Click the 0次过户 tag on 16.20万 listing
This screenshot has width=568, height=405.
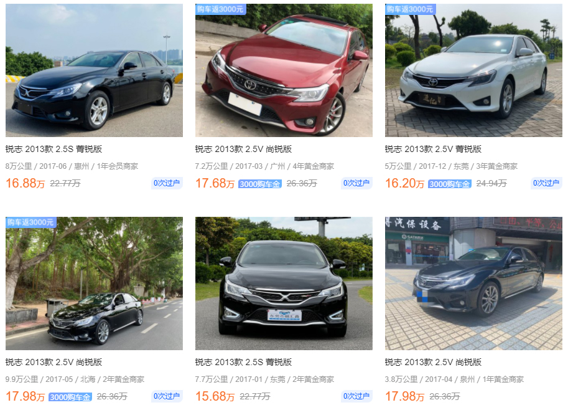(546, 183)
